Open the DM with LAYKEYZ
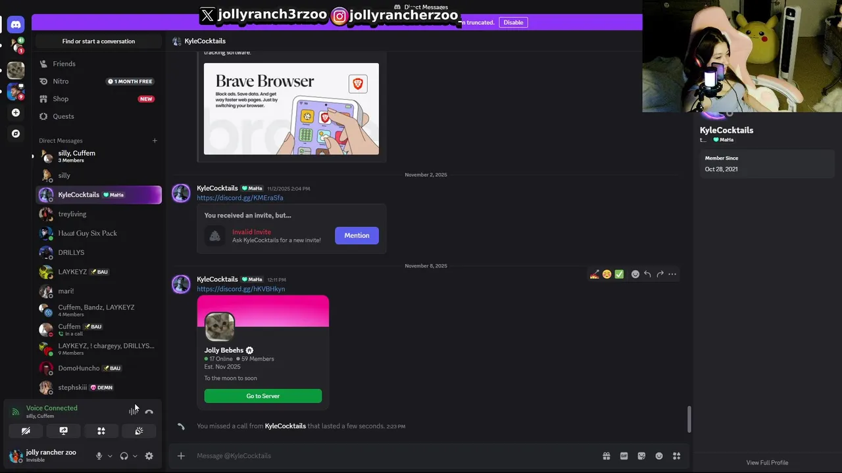This screenshot has height=473, width=842. pyautogui.click(x=99, y=272)
